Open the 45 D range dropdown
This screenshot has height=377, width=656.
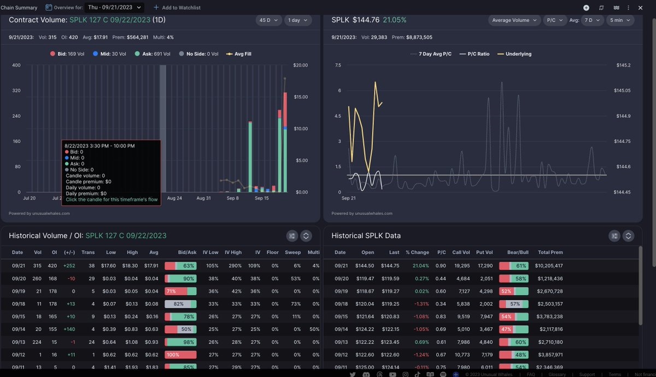(268, 20)
